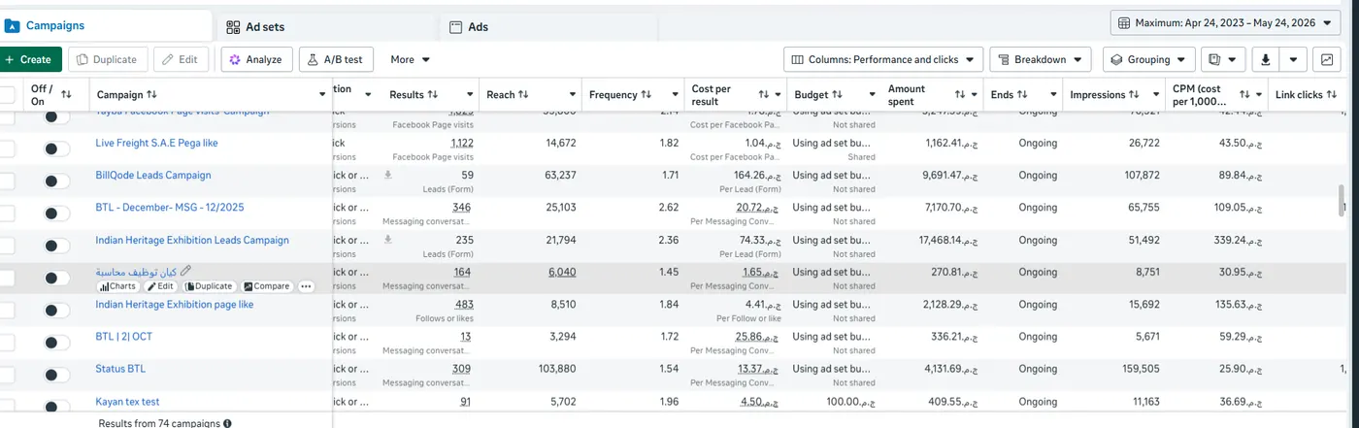Toggle Kayan tex test campaign switch

pyautogui.click(x=57, y=408)
